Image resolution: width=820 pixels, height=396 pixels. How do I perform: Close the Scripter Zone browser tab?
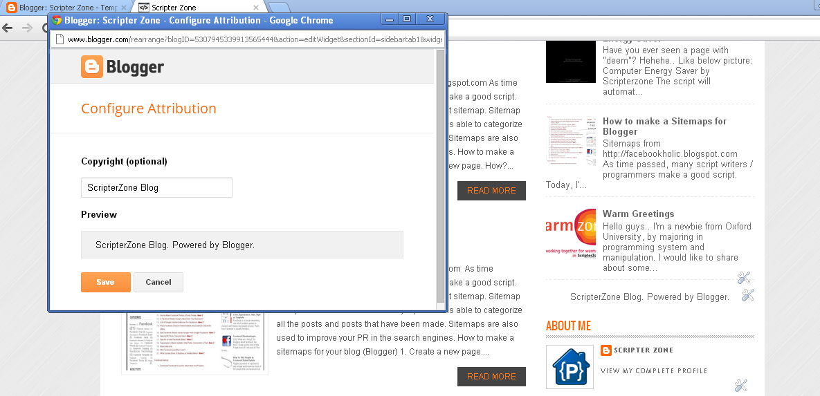(256, 8)
